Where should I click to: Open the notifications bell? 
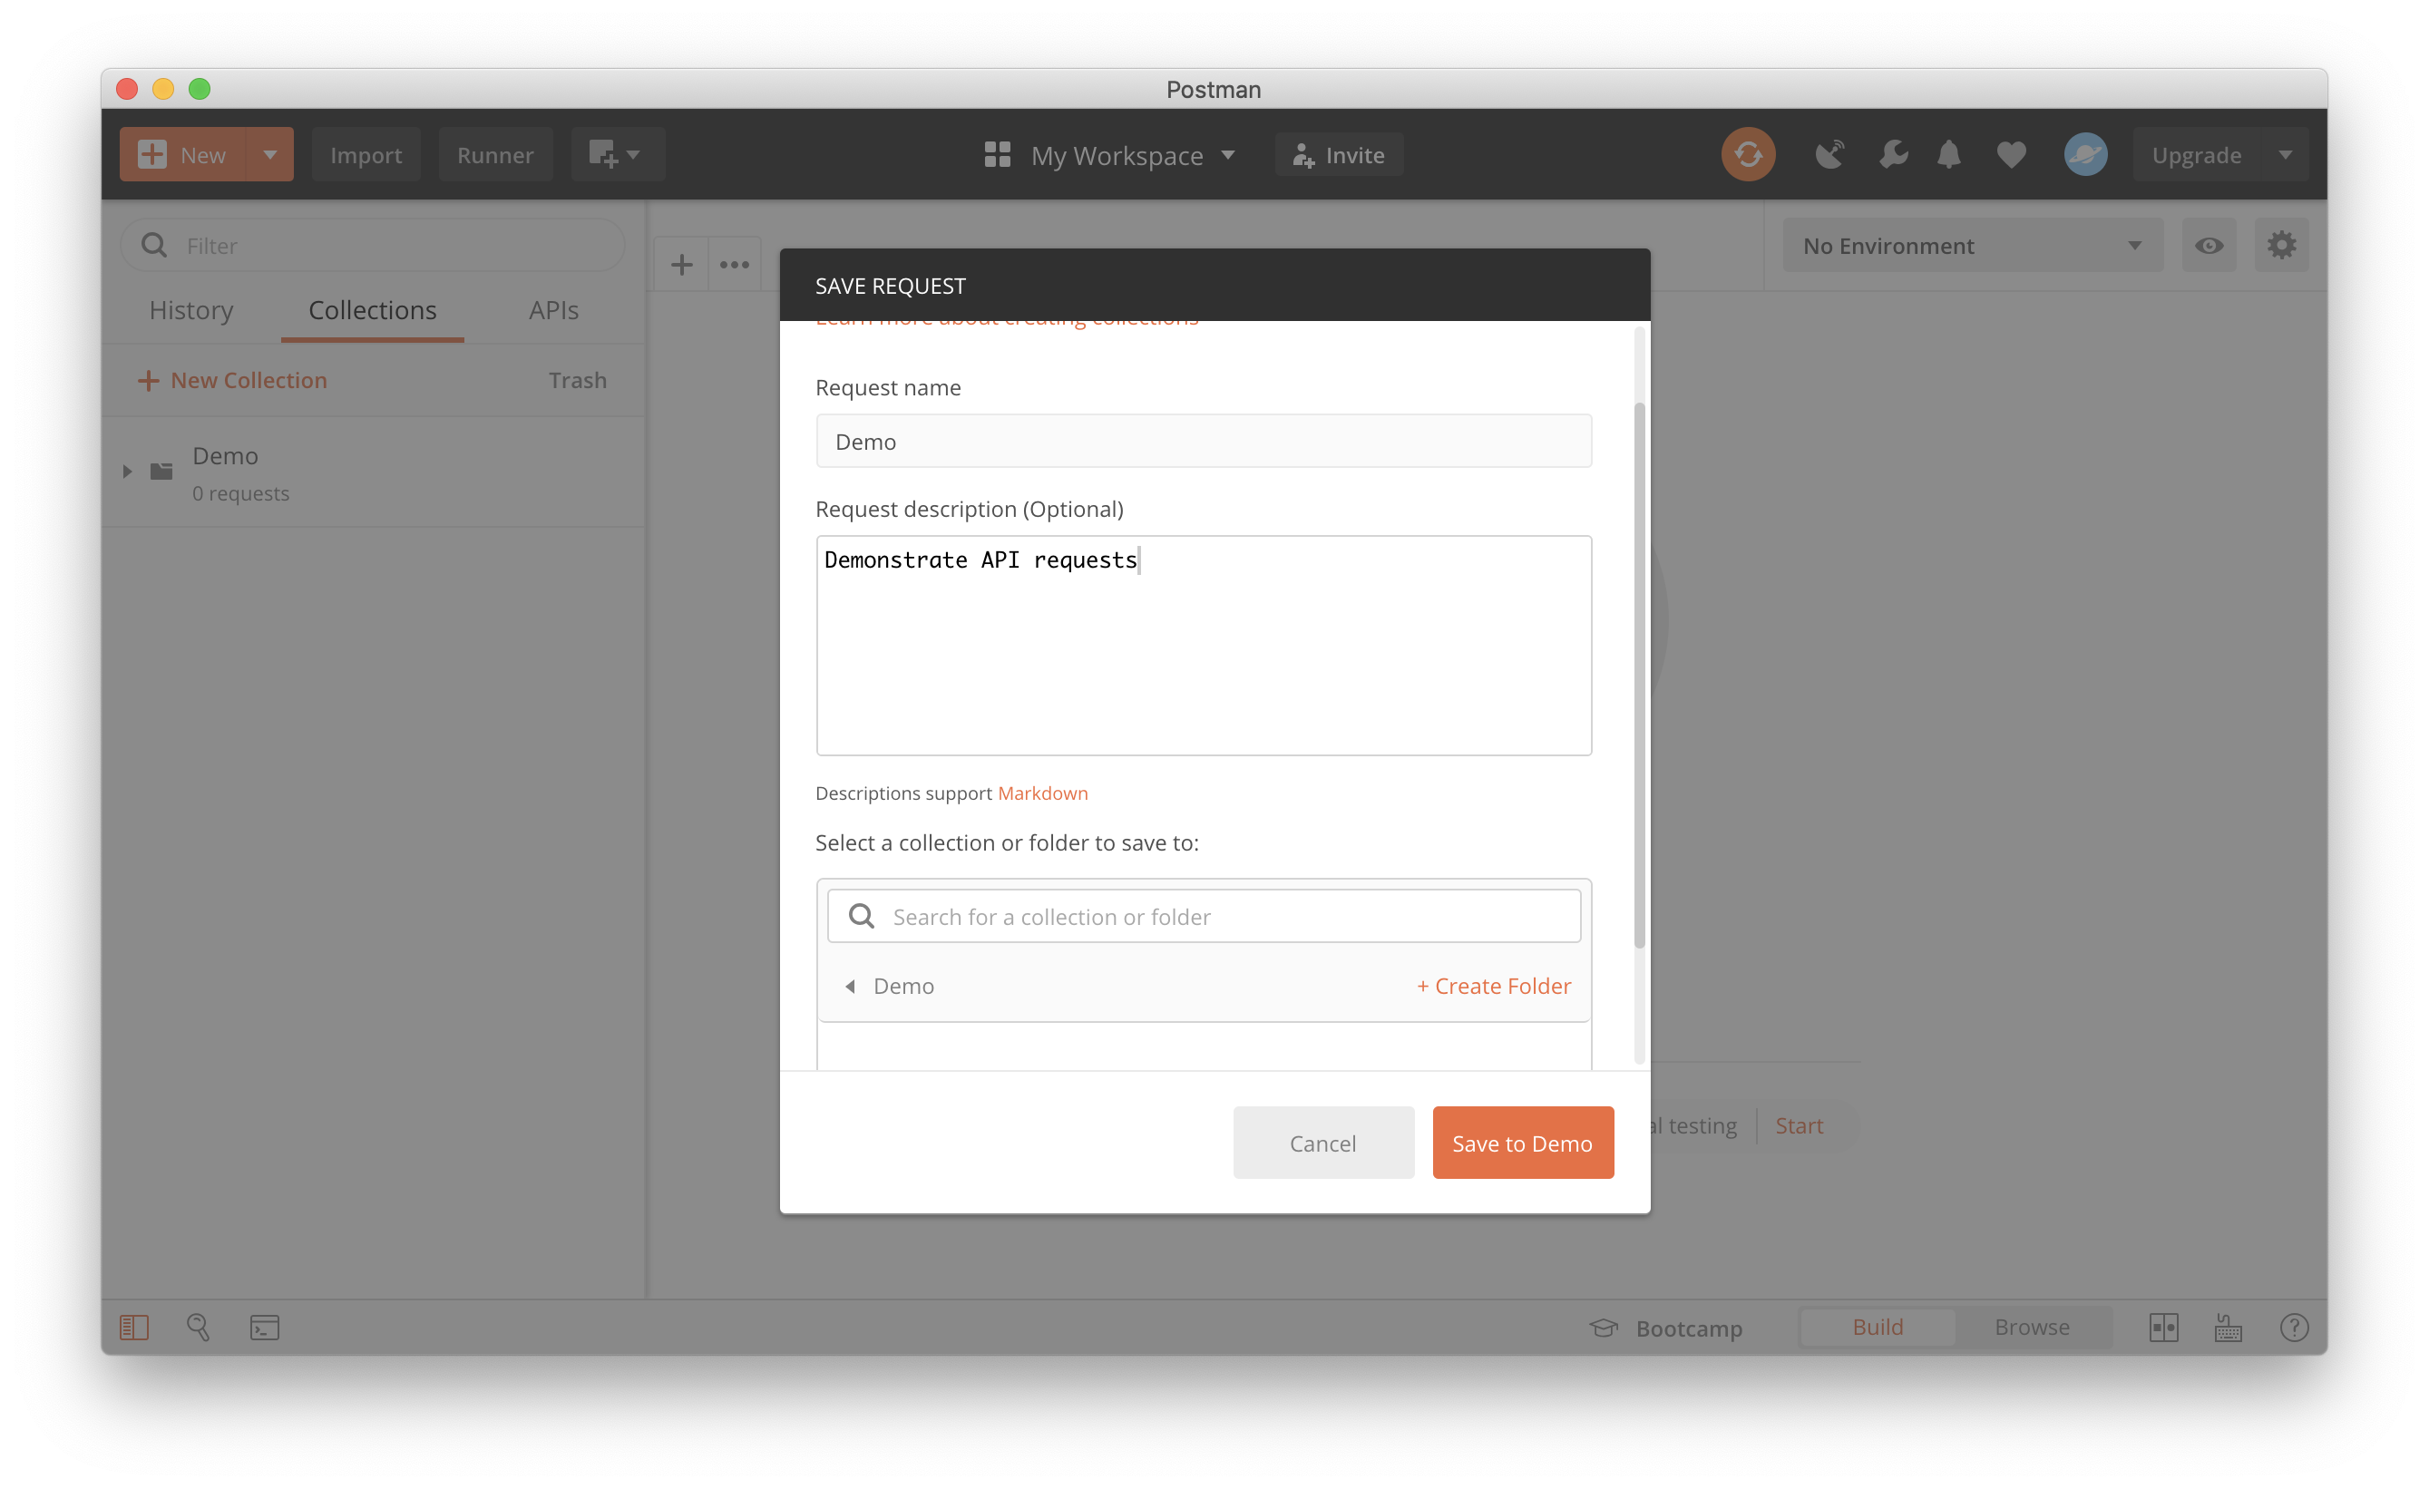(x=1949, y=155)
